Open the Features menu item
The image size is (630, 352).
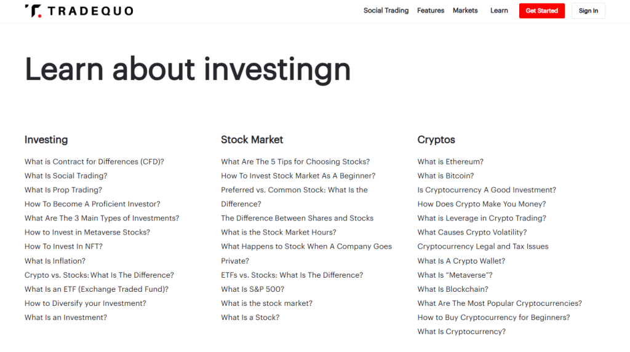[430, 10]
